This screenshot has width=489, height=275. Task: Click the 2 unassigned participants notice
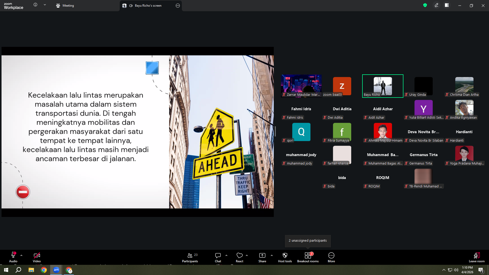(308, 241)
